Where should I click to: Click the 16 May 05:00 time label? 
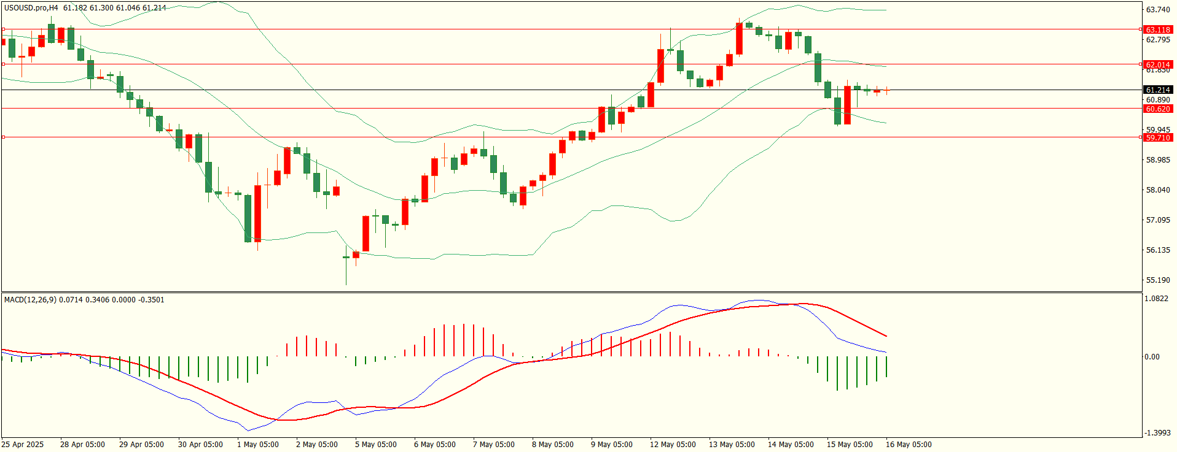pyautogui.click(x=909, y=445)
